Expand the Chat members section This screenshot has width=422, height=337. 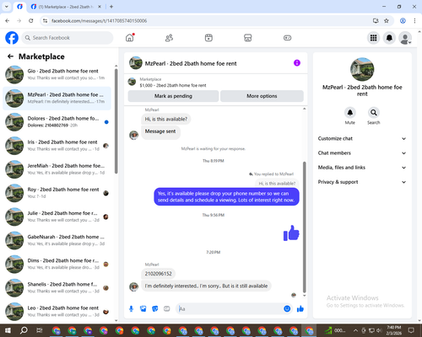362,153
